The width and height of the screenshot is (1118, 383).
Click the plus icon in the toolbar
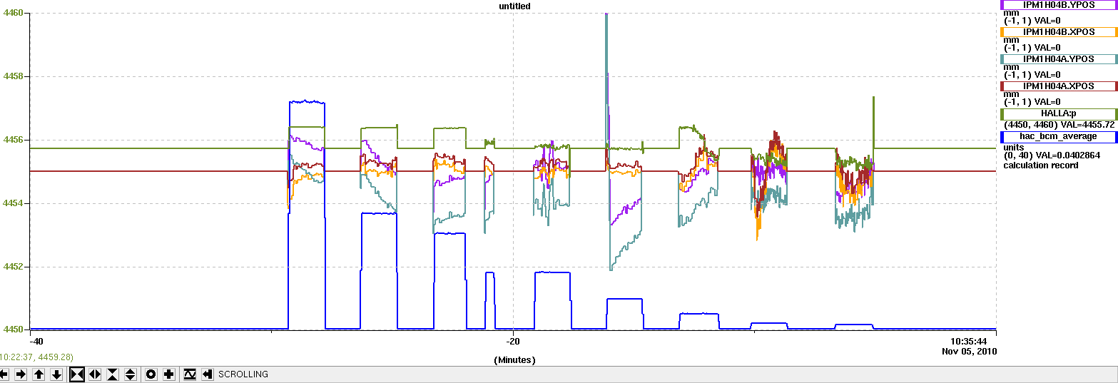(x=169, y=374)
